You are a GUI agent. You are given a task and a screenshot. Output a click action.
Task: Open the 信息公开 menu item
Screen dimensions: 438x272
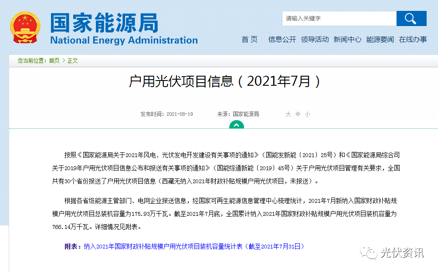pos(282,39)
